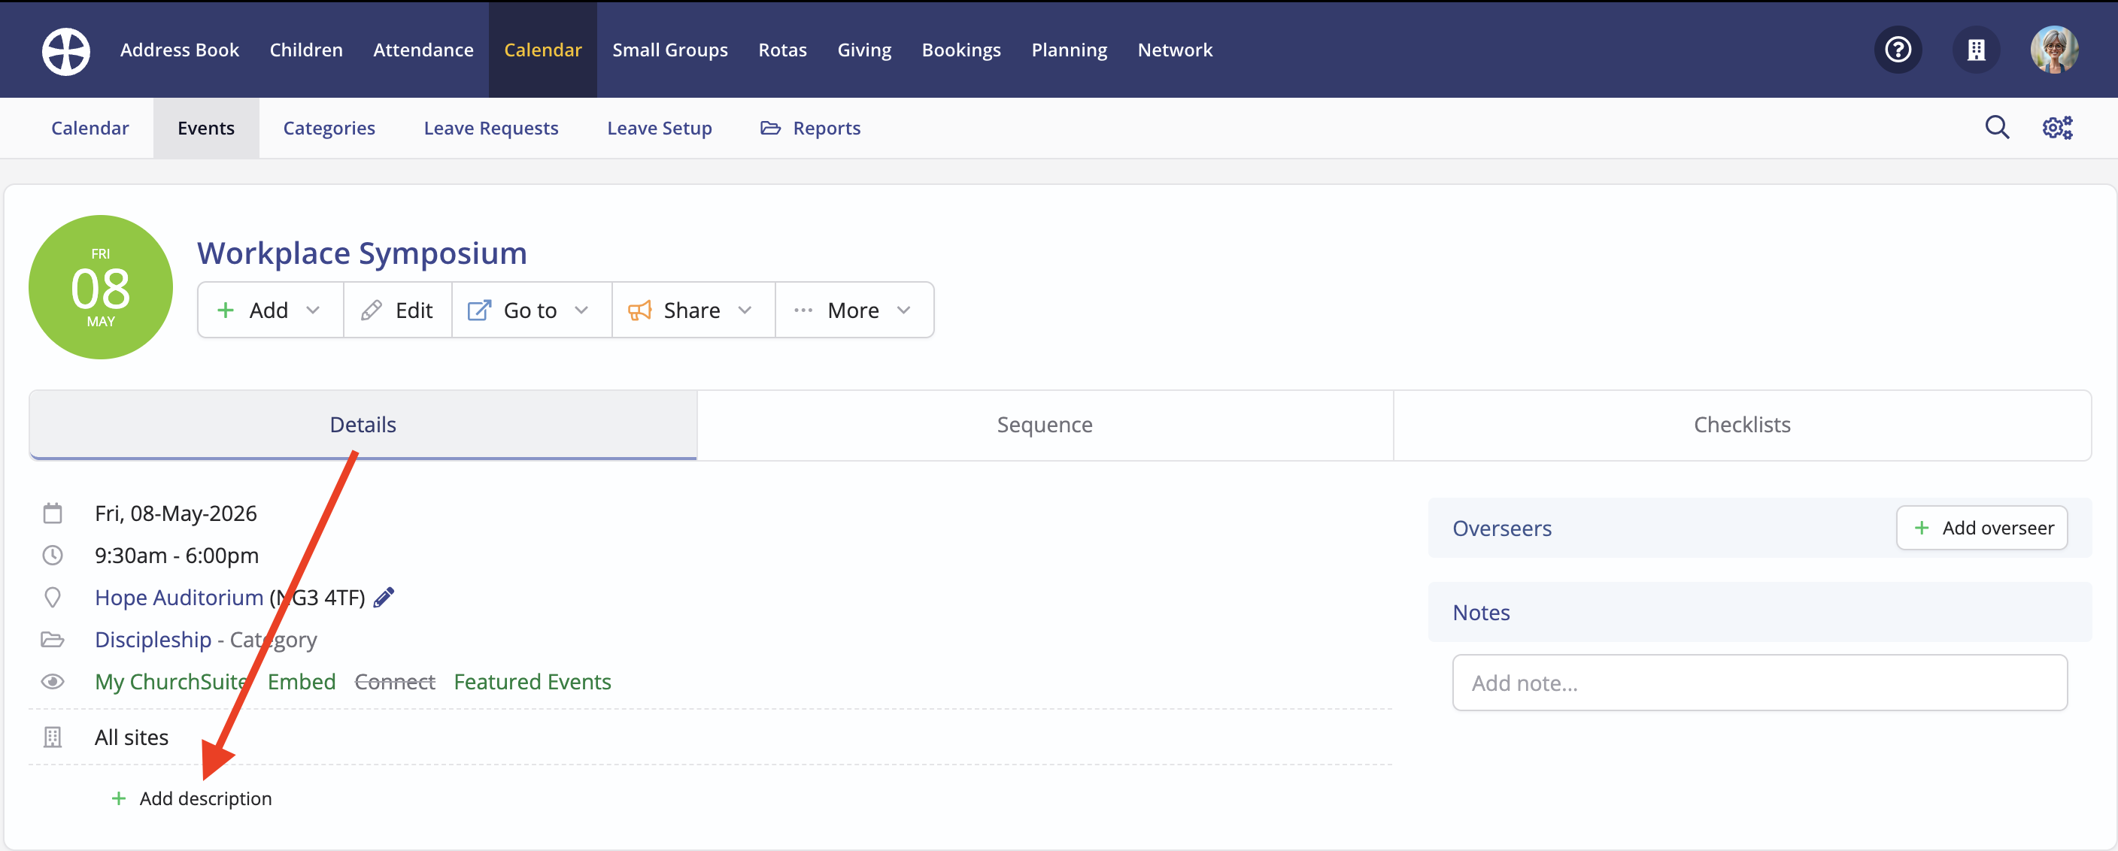Switch to the Sequence tab
Screen dimensions: 2118x851
(x=1045, y=425)
